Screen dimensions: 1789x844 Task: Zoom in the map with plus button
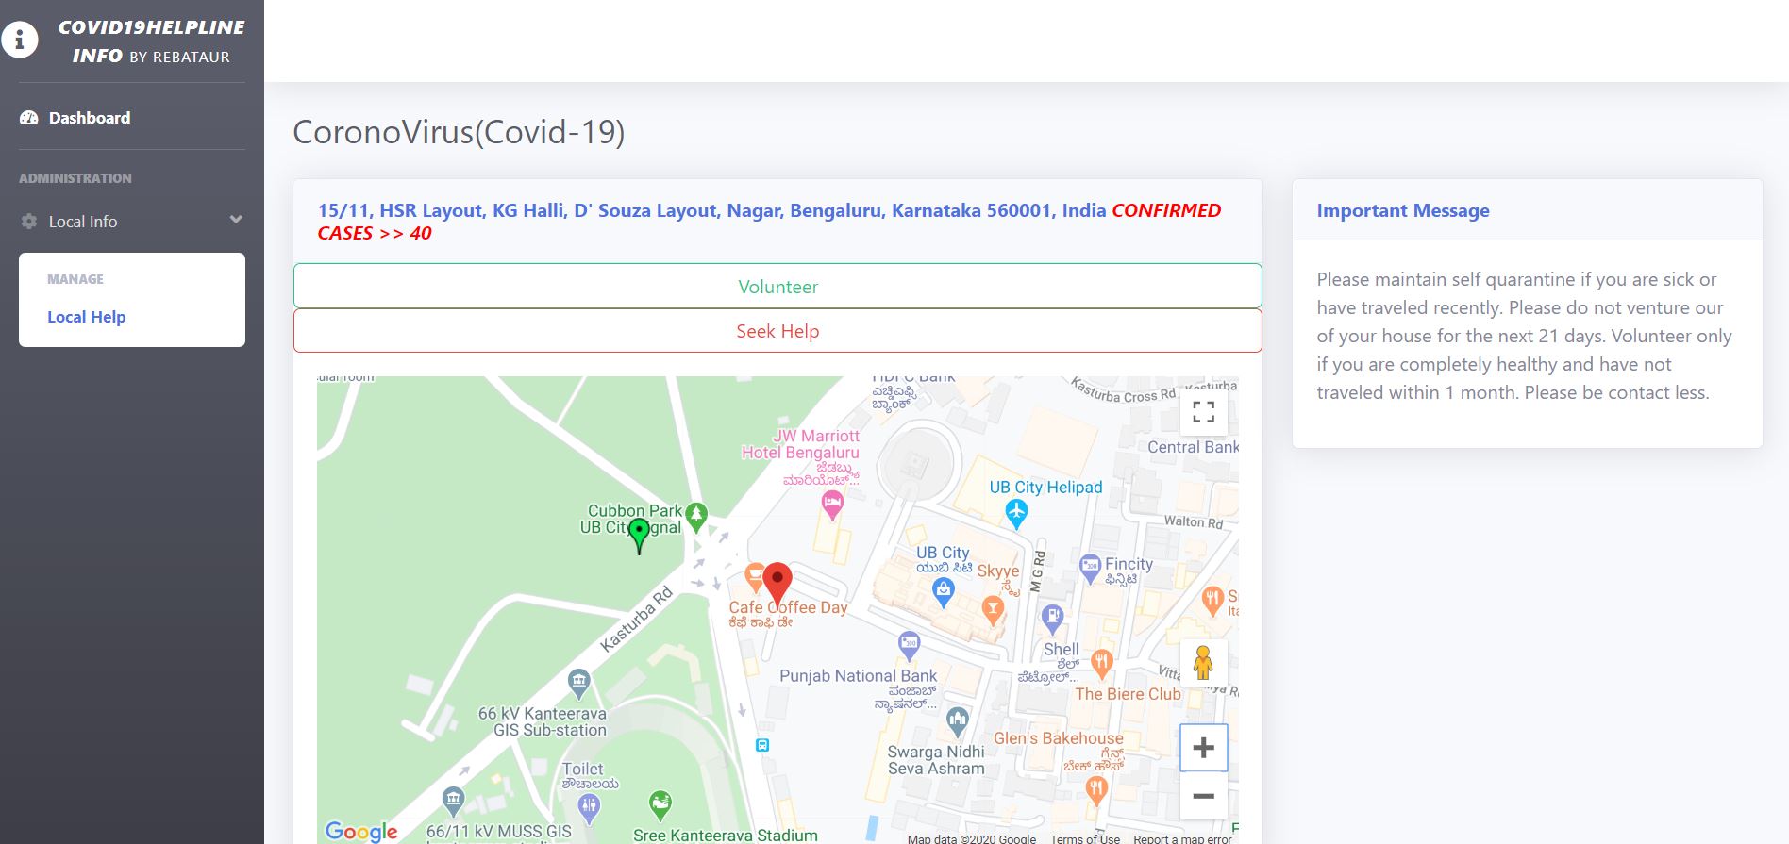tap(1203, 748)
